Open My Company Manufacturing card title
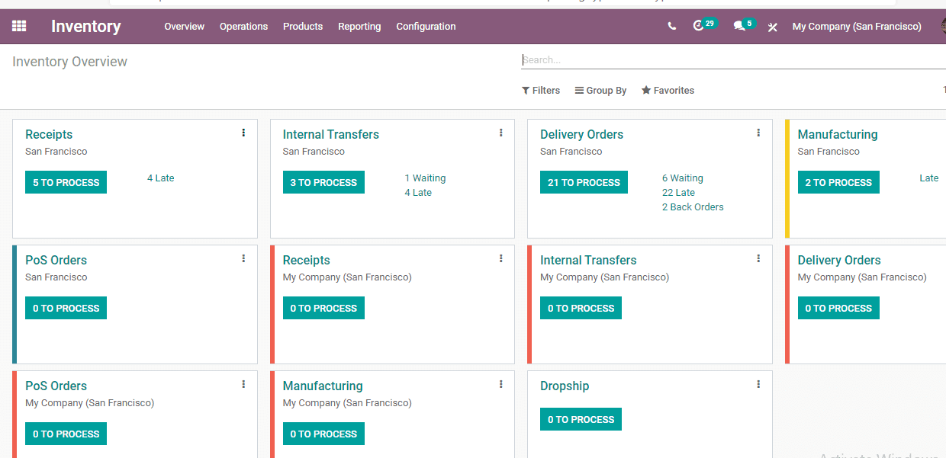Image resolution: width=946 pixels, height=458 pixels. point(323,386)
